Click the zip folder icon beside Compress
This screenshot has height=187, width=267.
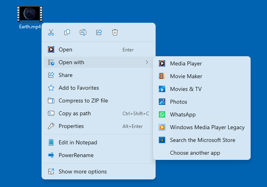click(51, 100)
